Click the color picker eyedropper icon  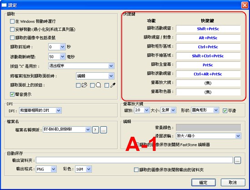113,85
